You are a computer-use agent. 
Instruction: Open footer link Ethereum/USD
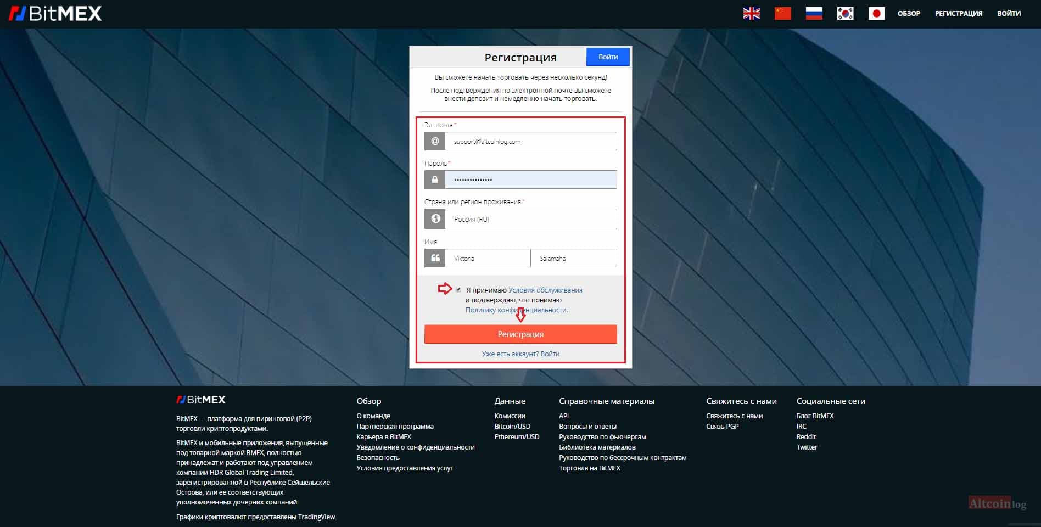[517, 437]
